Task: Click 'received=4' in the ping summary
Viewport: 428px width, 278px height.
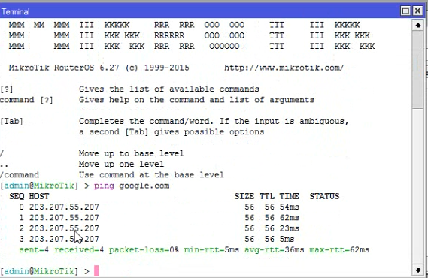Action: pyautogui.click(x=79, y=249)
